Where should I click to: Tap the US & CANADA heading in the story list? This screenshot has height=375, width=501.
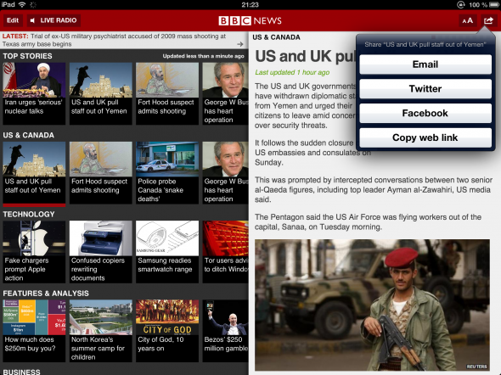click(28, 135)
